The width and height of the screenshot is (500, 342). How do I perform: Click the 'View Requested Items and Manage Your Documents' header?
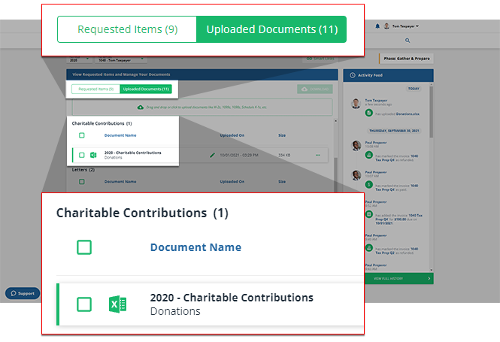click(x=121, y=74)
